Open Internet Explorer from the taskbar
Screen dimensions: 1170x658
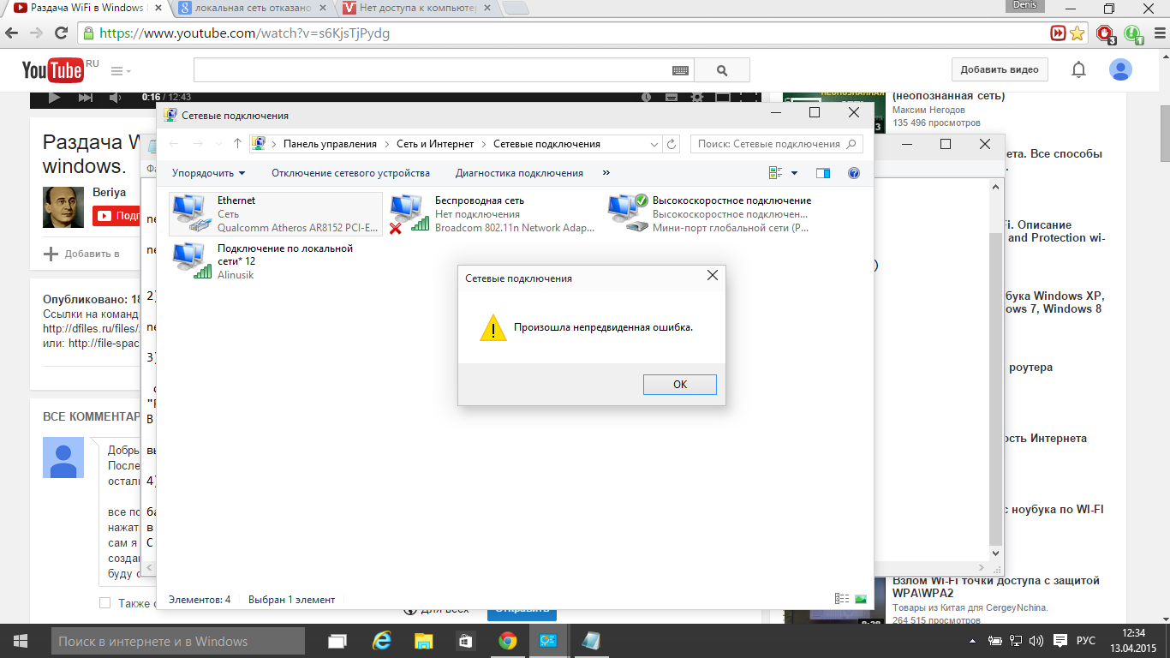click(x=381, y=641)
